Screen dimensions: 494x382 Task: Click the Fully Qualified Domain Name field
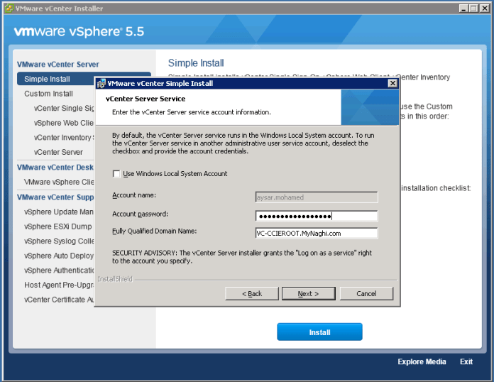pyautogui.click(x=317, y=233)
